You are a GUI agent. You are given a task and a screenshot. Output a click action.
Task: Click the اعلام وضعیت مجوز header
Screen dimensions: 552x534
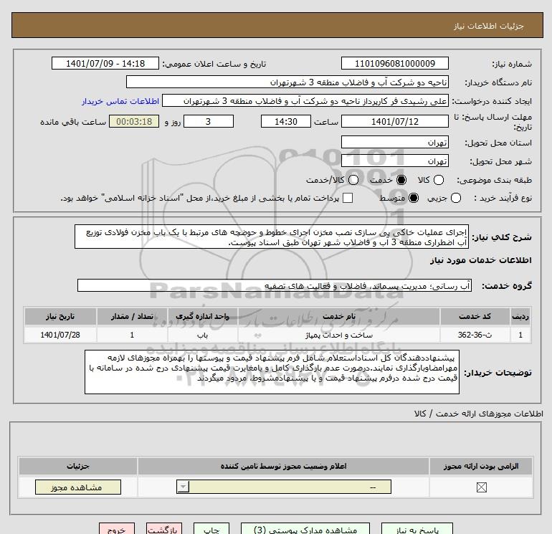283,466
